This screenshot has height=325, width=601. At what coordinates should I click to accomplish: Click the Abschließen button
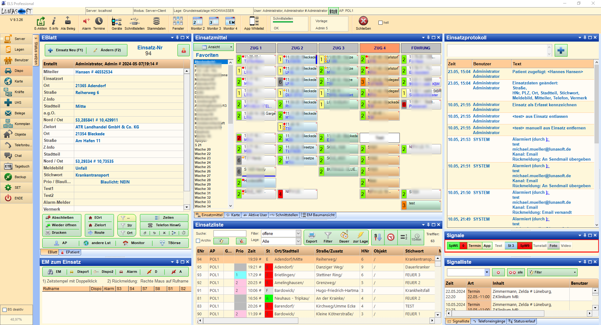tap(62, 217)
